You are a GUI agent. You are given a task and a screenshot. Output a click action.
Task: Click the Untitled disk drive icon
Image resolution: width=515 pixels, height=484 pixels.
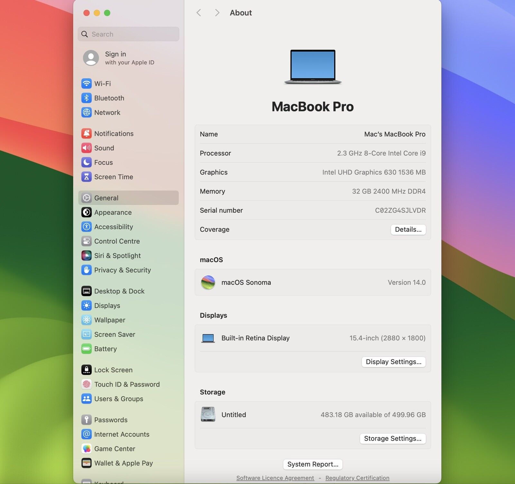[x=208, y=414]
